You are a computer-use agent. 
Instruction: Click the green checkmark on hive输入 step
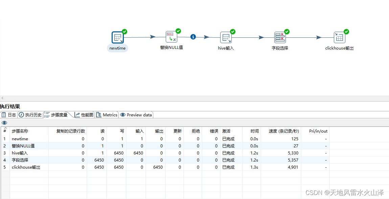(x=232, y=31)
